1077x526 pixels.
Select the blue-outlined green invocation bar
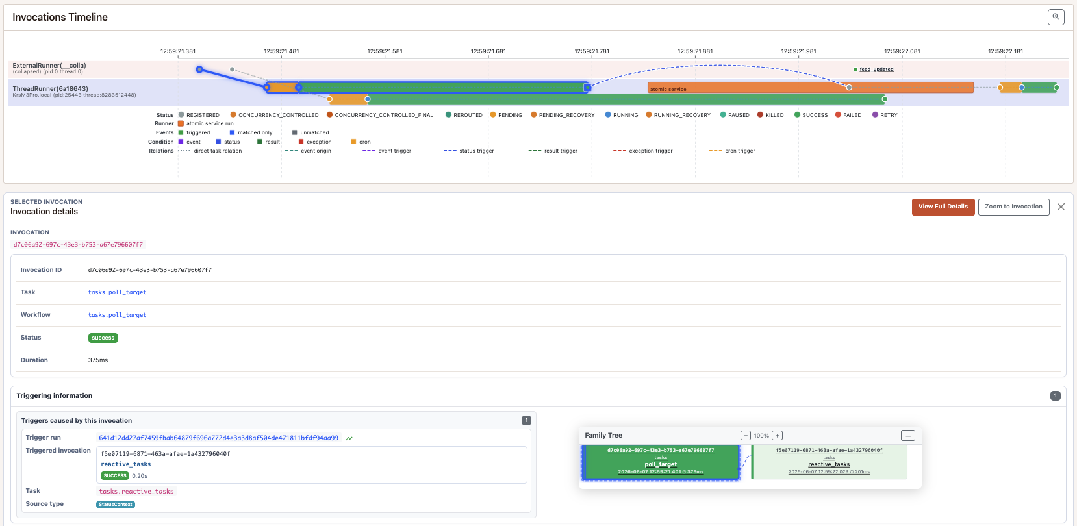pyautogui.click(x=443, y=87)
